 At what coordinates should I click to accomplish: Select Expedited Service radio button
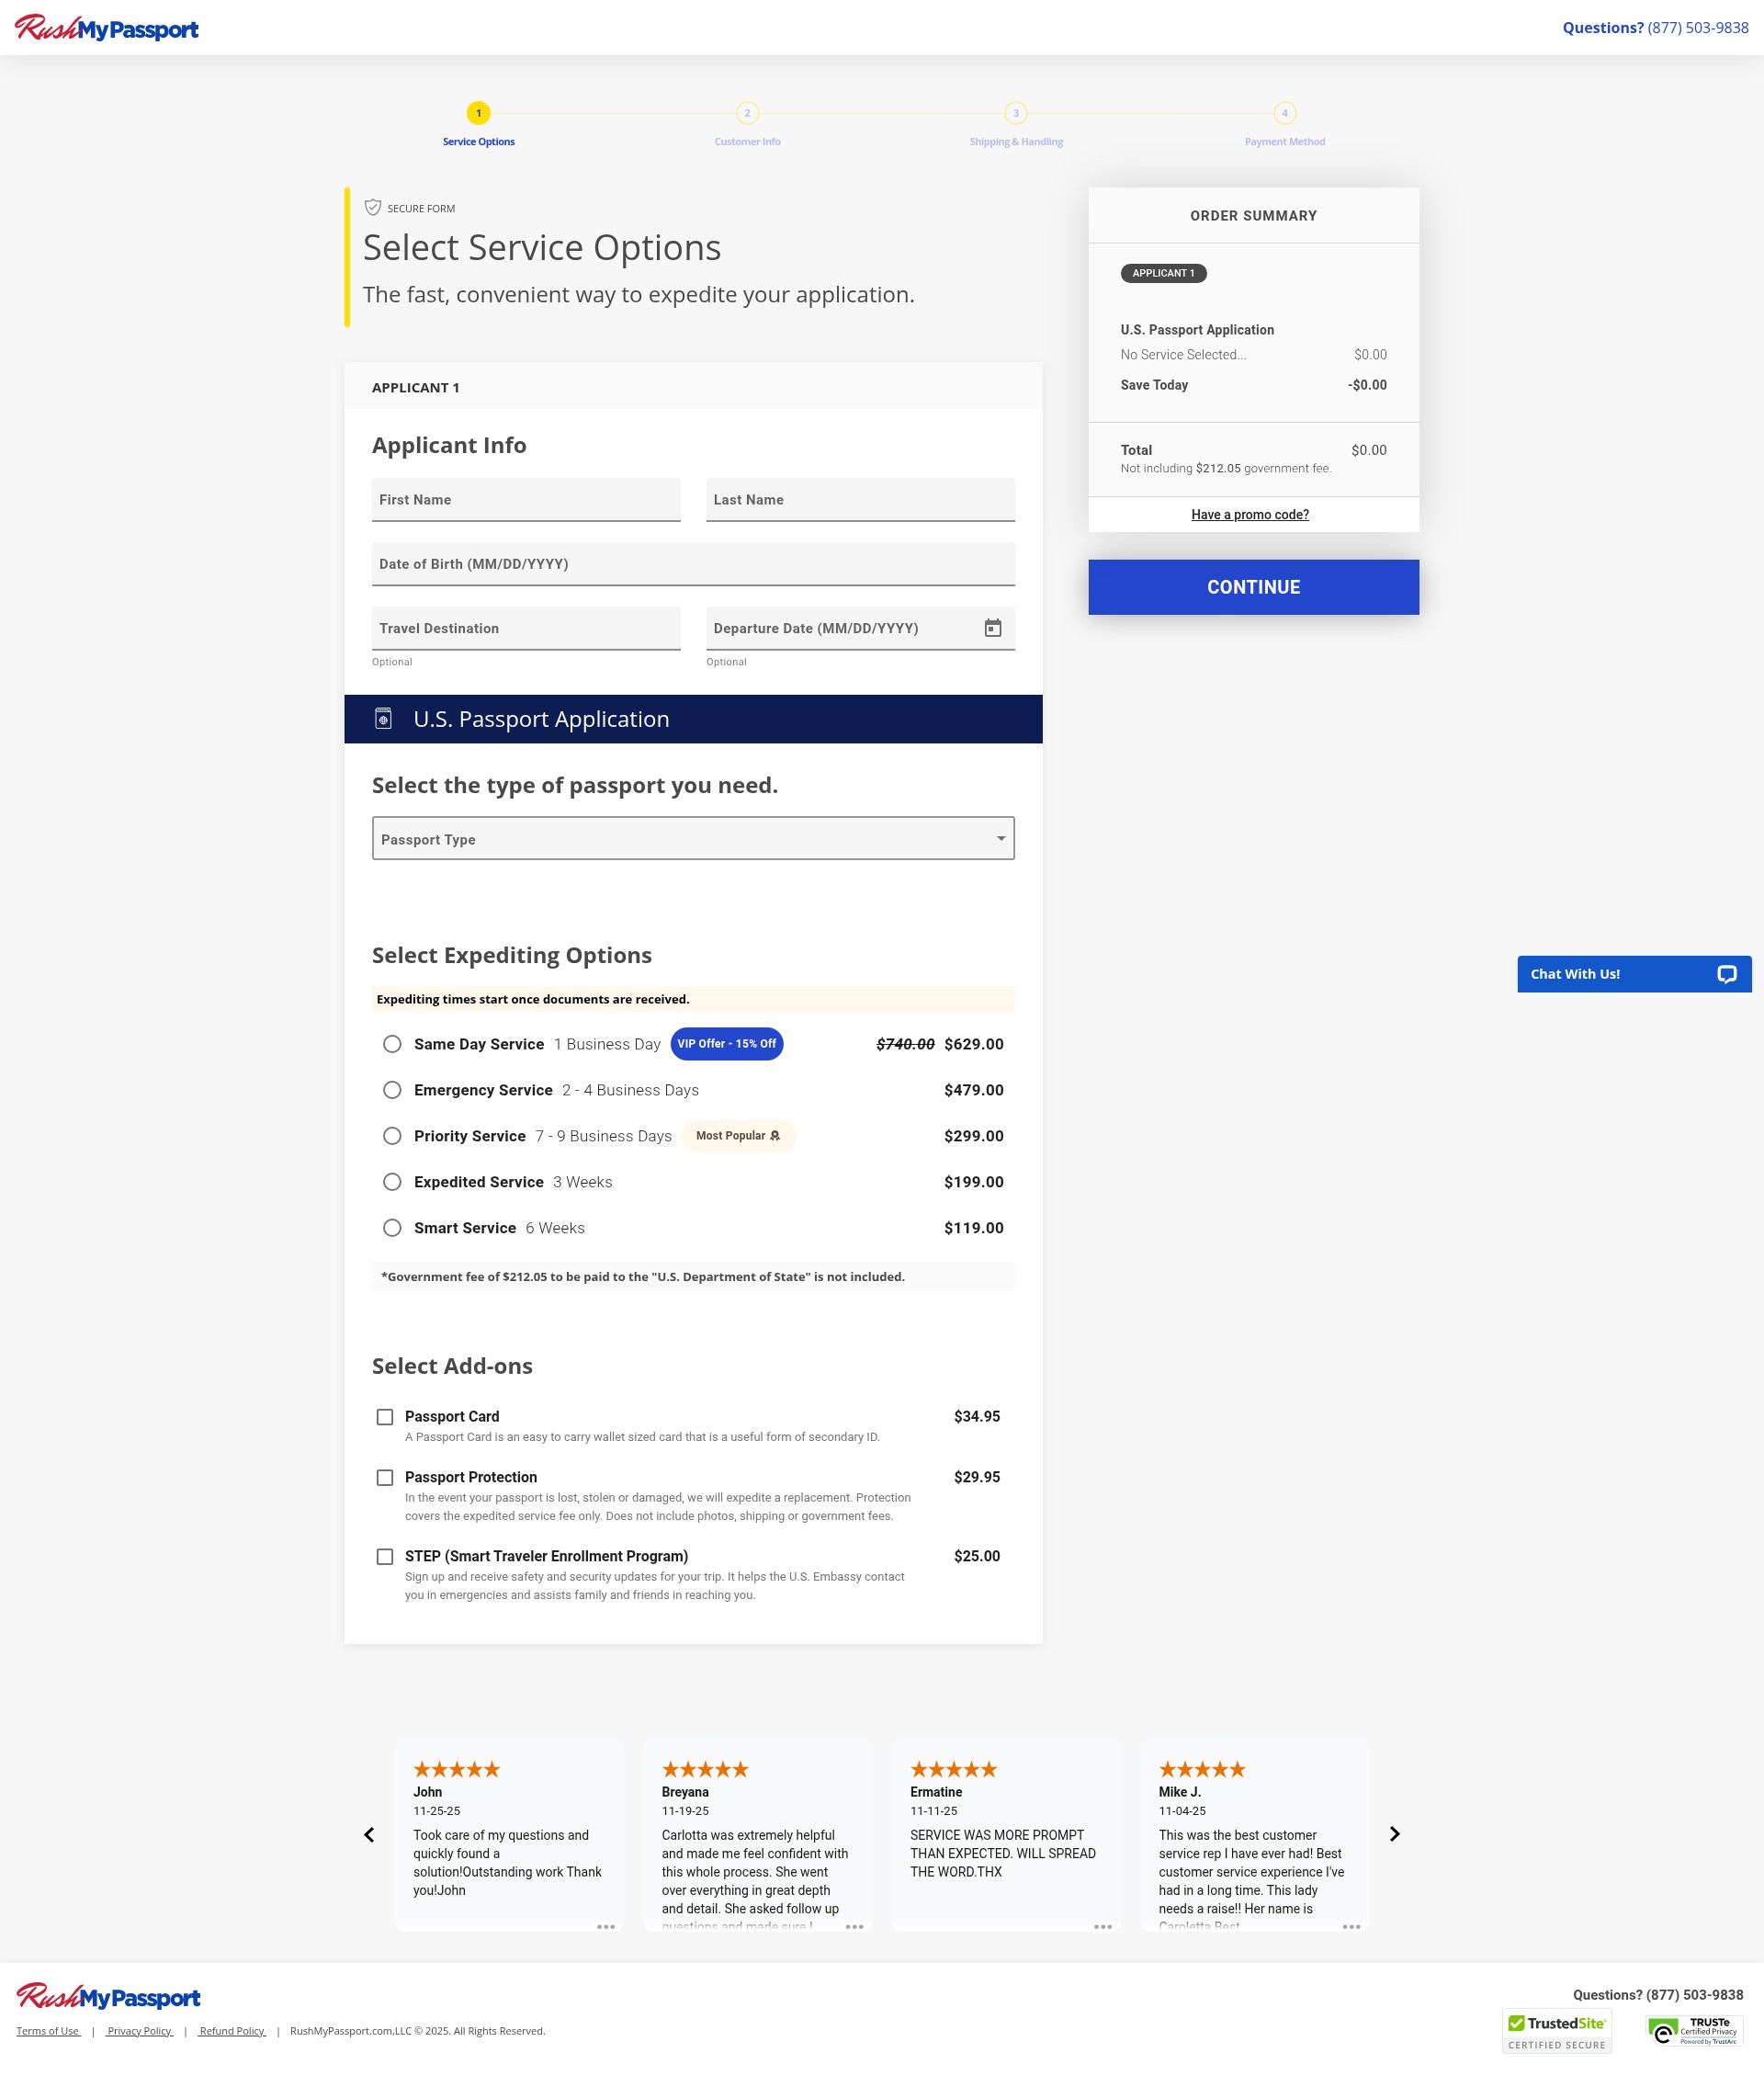392,1182
